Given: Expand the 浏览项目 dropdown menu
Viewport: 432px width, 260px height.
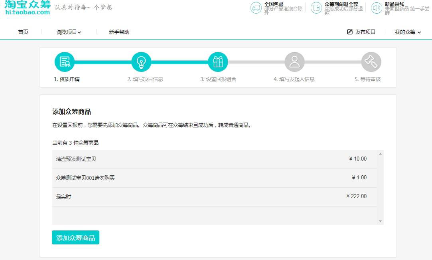Looking at the screenshot, I should point(69,32).
